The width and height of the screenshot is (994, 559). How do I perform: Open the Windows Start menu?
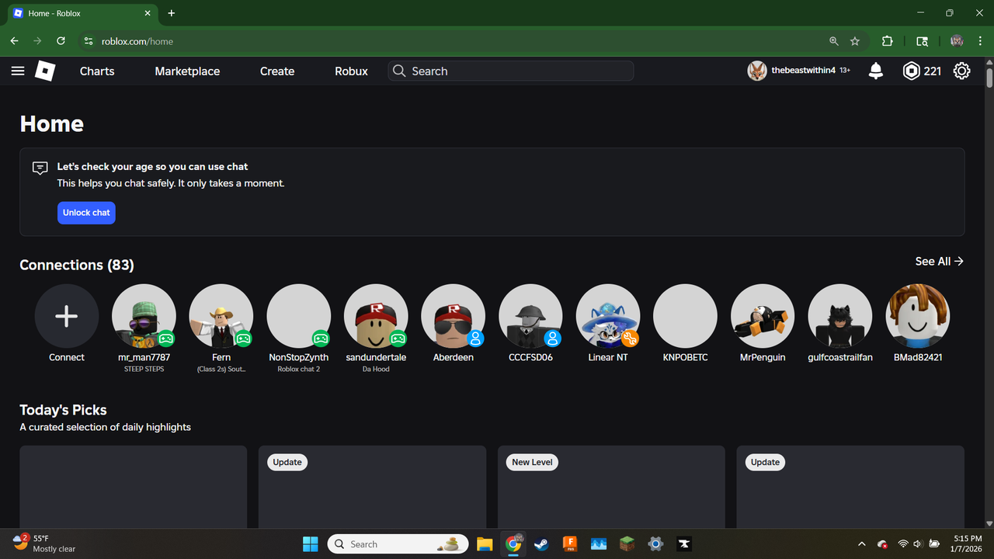tap(311, 544)
